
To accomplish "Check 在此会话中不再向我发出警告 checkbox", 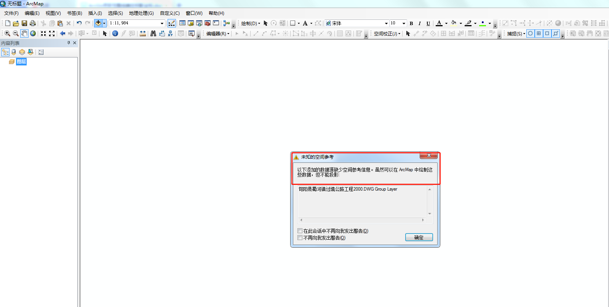I will (x=300, y=231).
